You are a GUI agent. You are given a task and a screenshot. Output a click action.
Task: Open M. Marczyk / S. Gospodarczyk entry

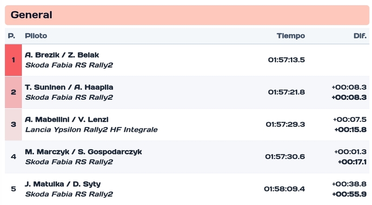click(187, 157)
